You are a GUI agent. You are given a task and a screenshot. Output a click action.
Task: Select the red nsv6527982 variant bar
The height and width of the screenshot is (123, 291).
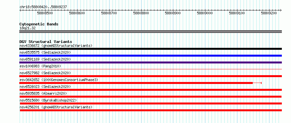(150, 76)
